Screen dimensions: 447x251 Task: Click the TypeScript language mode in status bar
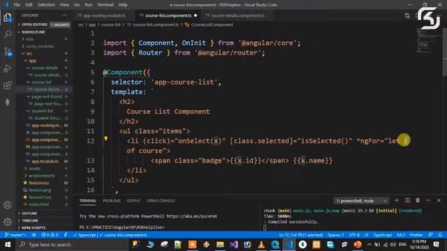pos(382,235)
